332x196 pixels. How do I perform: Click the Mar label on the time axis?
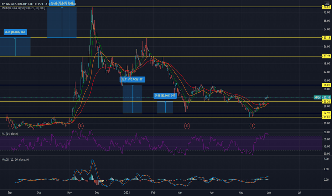tap(180, 192)
